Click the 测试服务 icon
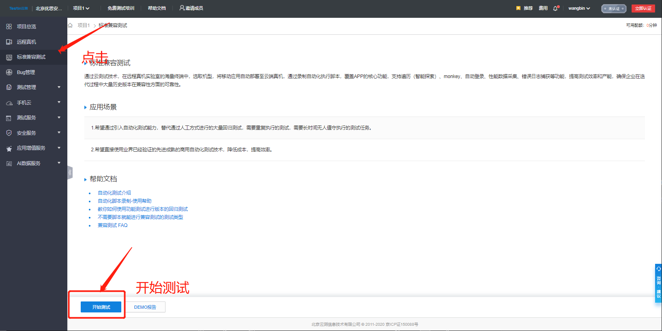Viewport: 662px width, 331px height. point(9,118)
